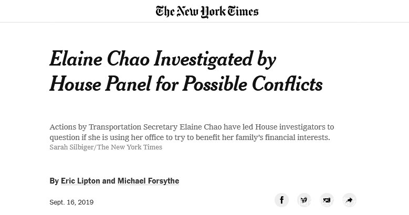Click the caption about Transportation Secretary Chao
The width and height of the screenshot is (409, 215).
(x=192, y=132)
